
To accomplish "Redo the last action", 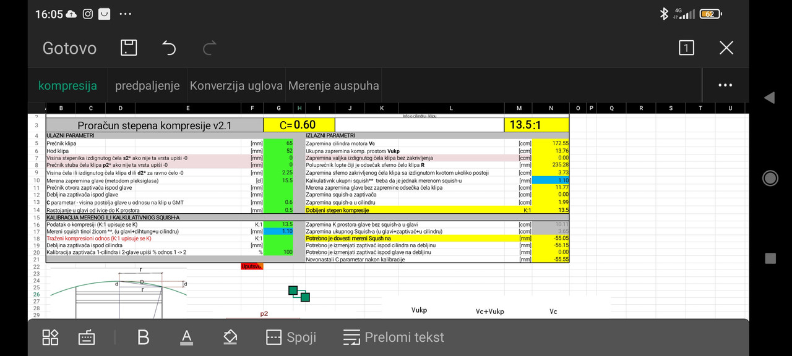I will (210, 48).
